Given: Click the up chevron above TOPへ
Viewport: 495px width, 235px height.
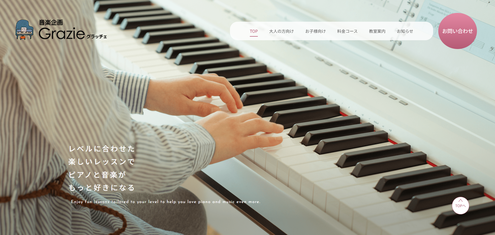Looking at the screenshot, I should (460, 200).
